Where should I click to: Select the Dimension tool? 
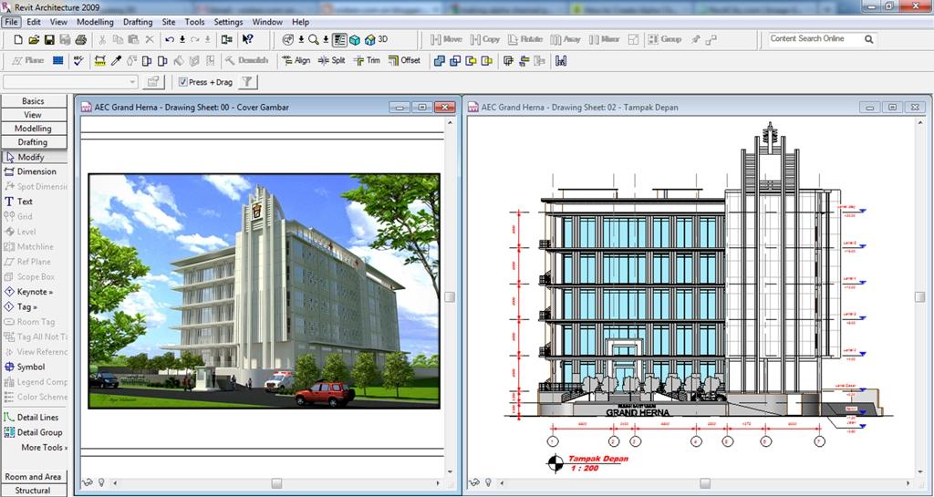pos(36,171)
